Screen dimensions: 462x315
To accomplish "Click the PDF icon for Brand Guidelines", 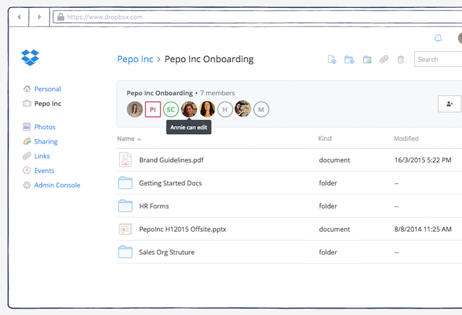I will 125,160.
